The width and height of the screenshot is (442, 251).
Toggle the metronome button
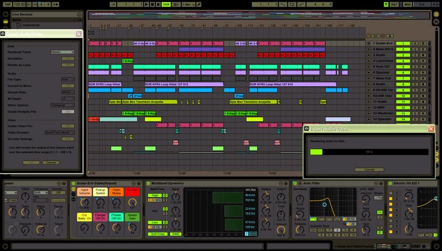click(x=55, y=4)
